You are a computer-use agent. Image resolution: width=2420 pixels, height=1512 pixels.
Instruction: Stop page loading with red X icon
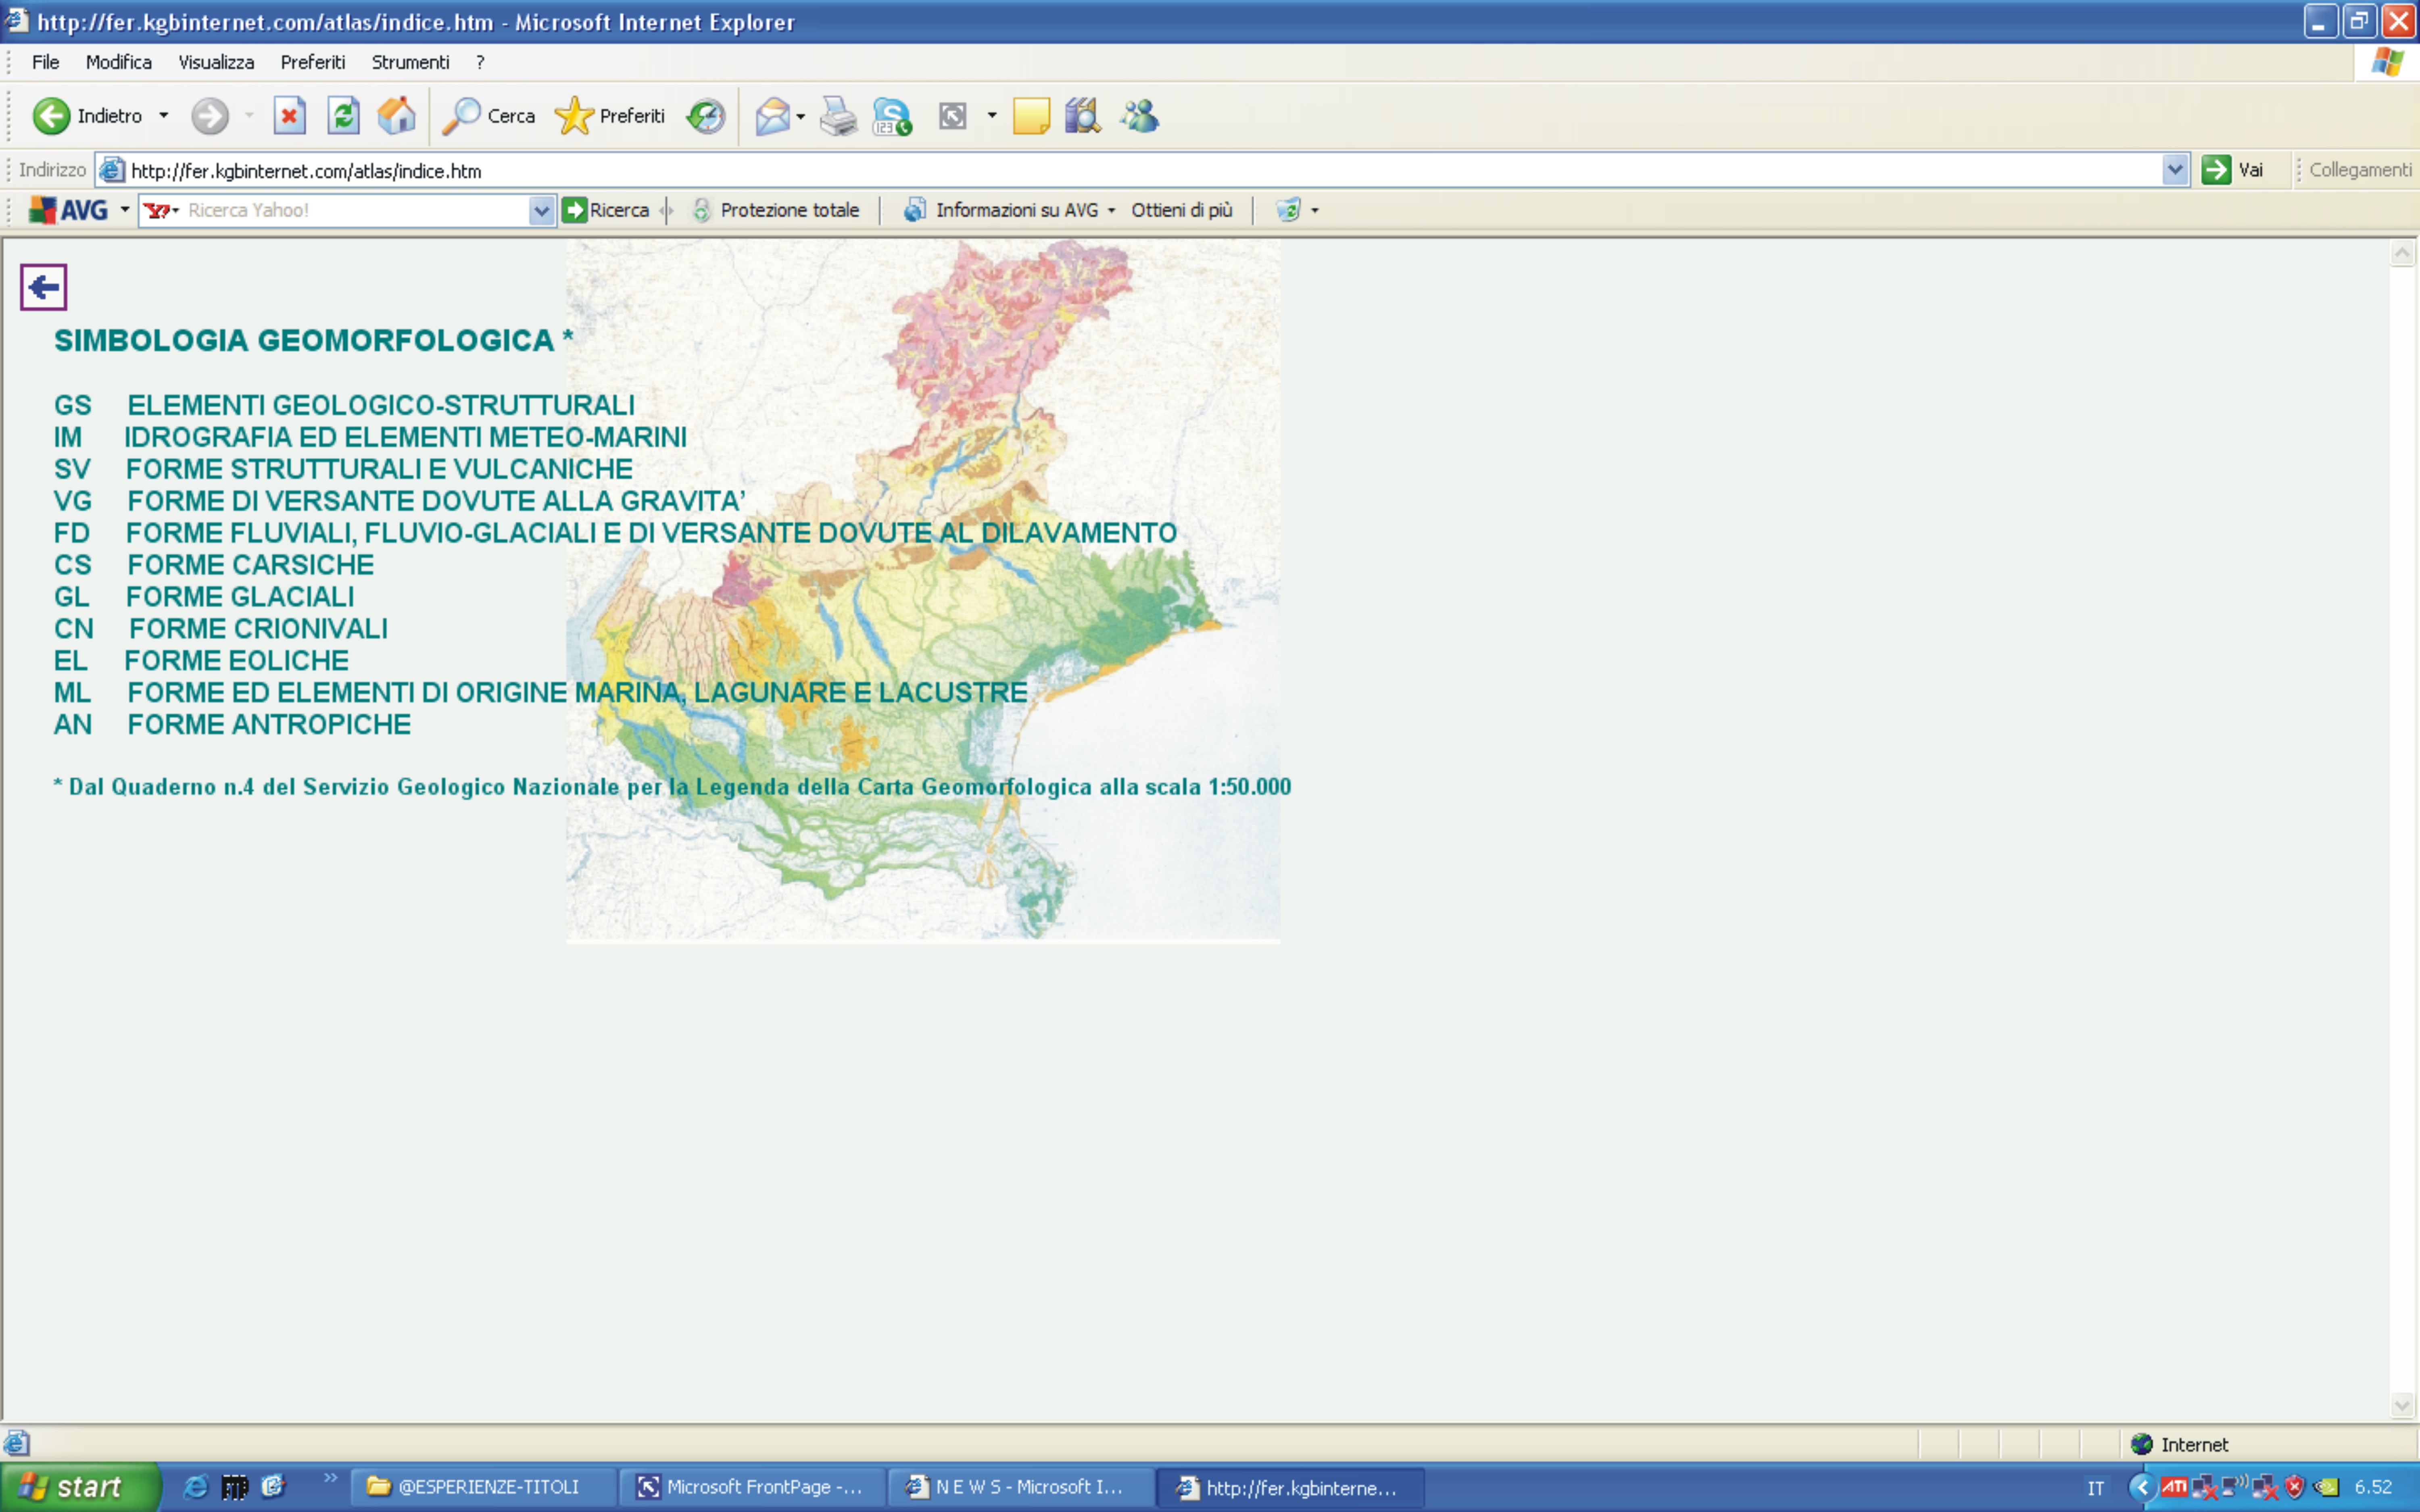(289, 116)
